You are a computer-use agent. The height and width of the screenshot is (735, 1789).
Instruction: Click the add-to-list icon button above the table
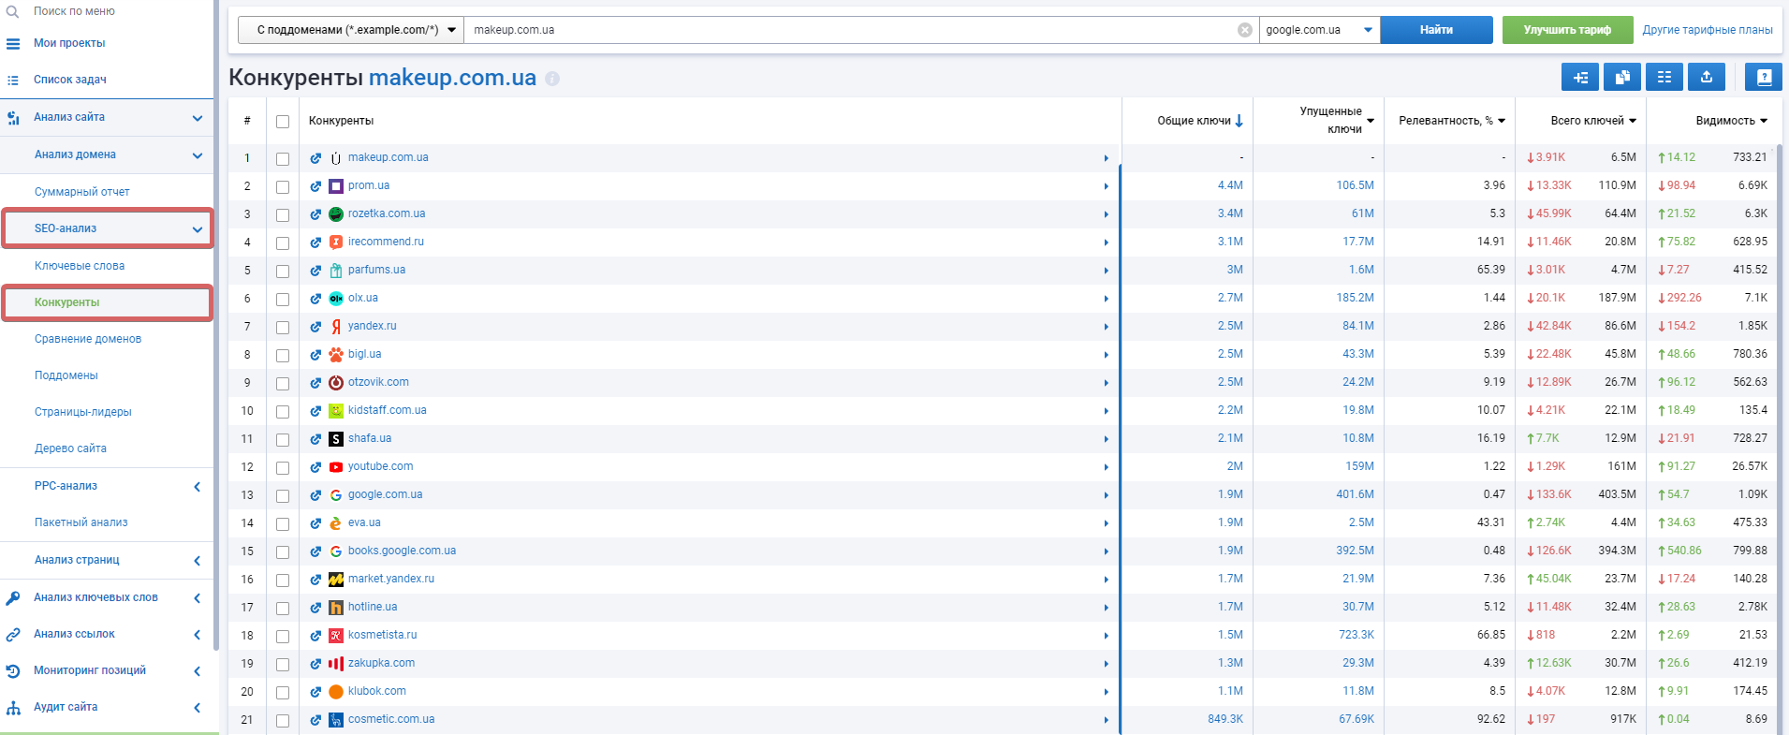[x=1580, y=77]
